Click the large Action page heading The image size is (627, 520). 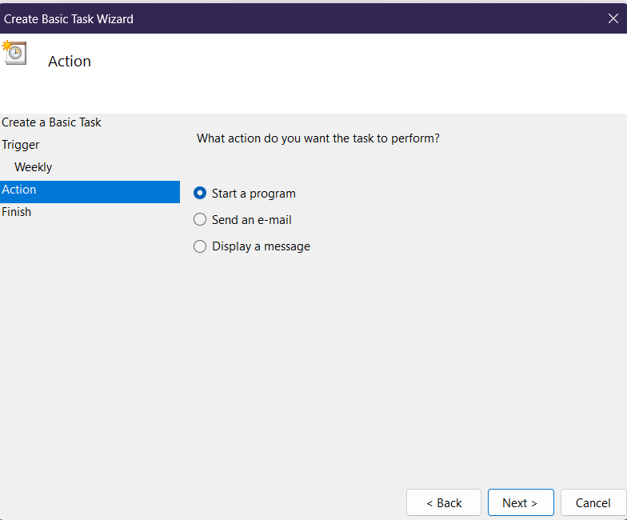pyautogui.click(x=70, y=62)
